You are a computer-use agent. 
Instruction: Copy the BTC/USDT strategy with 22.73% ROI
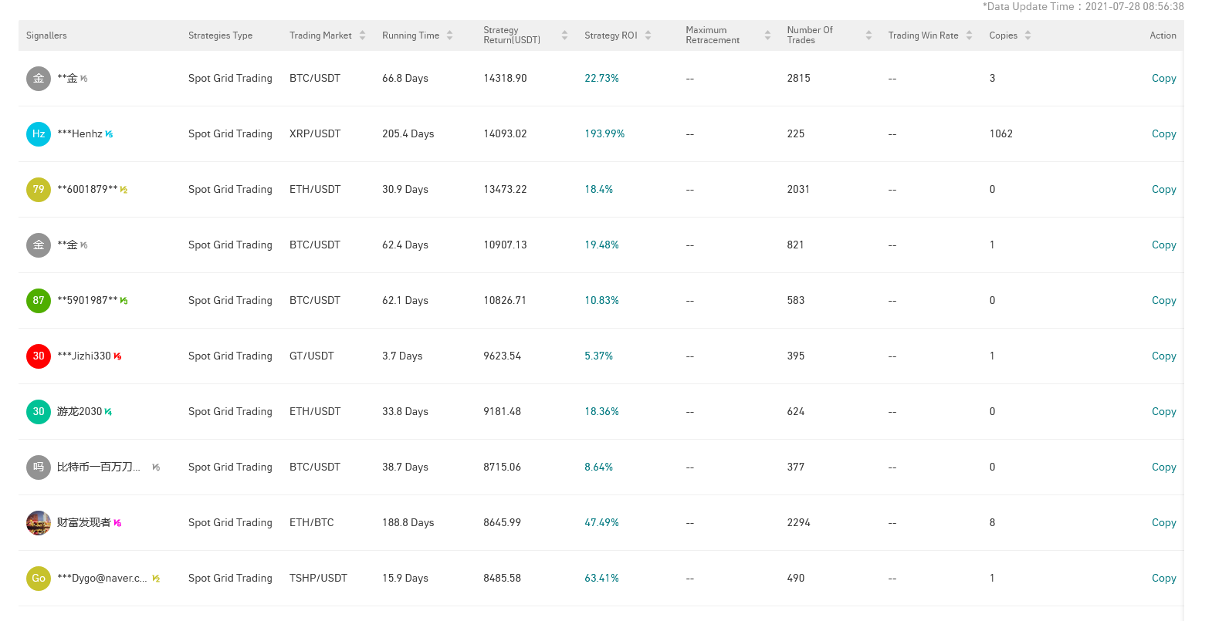(1163, 79)
